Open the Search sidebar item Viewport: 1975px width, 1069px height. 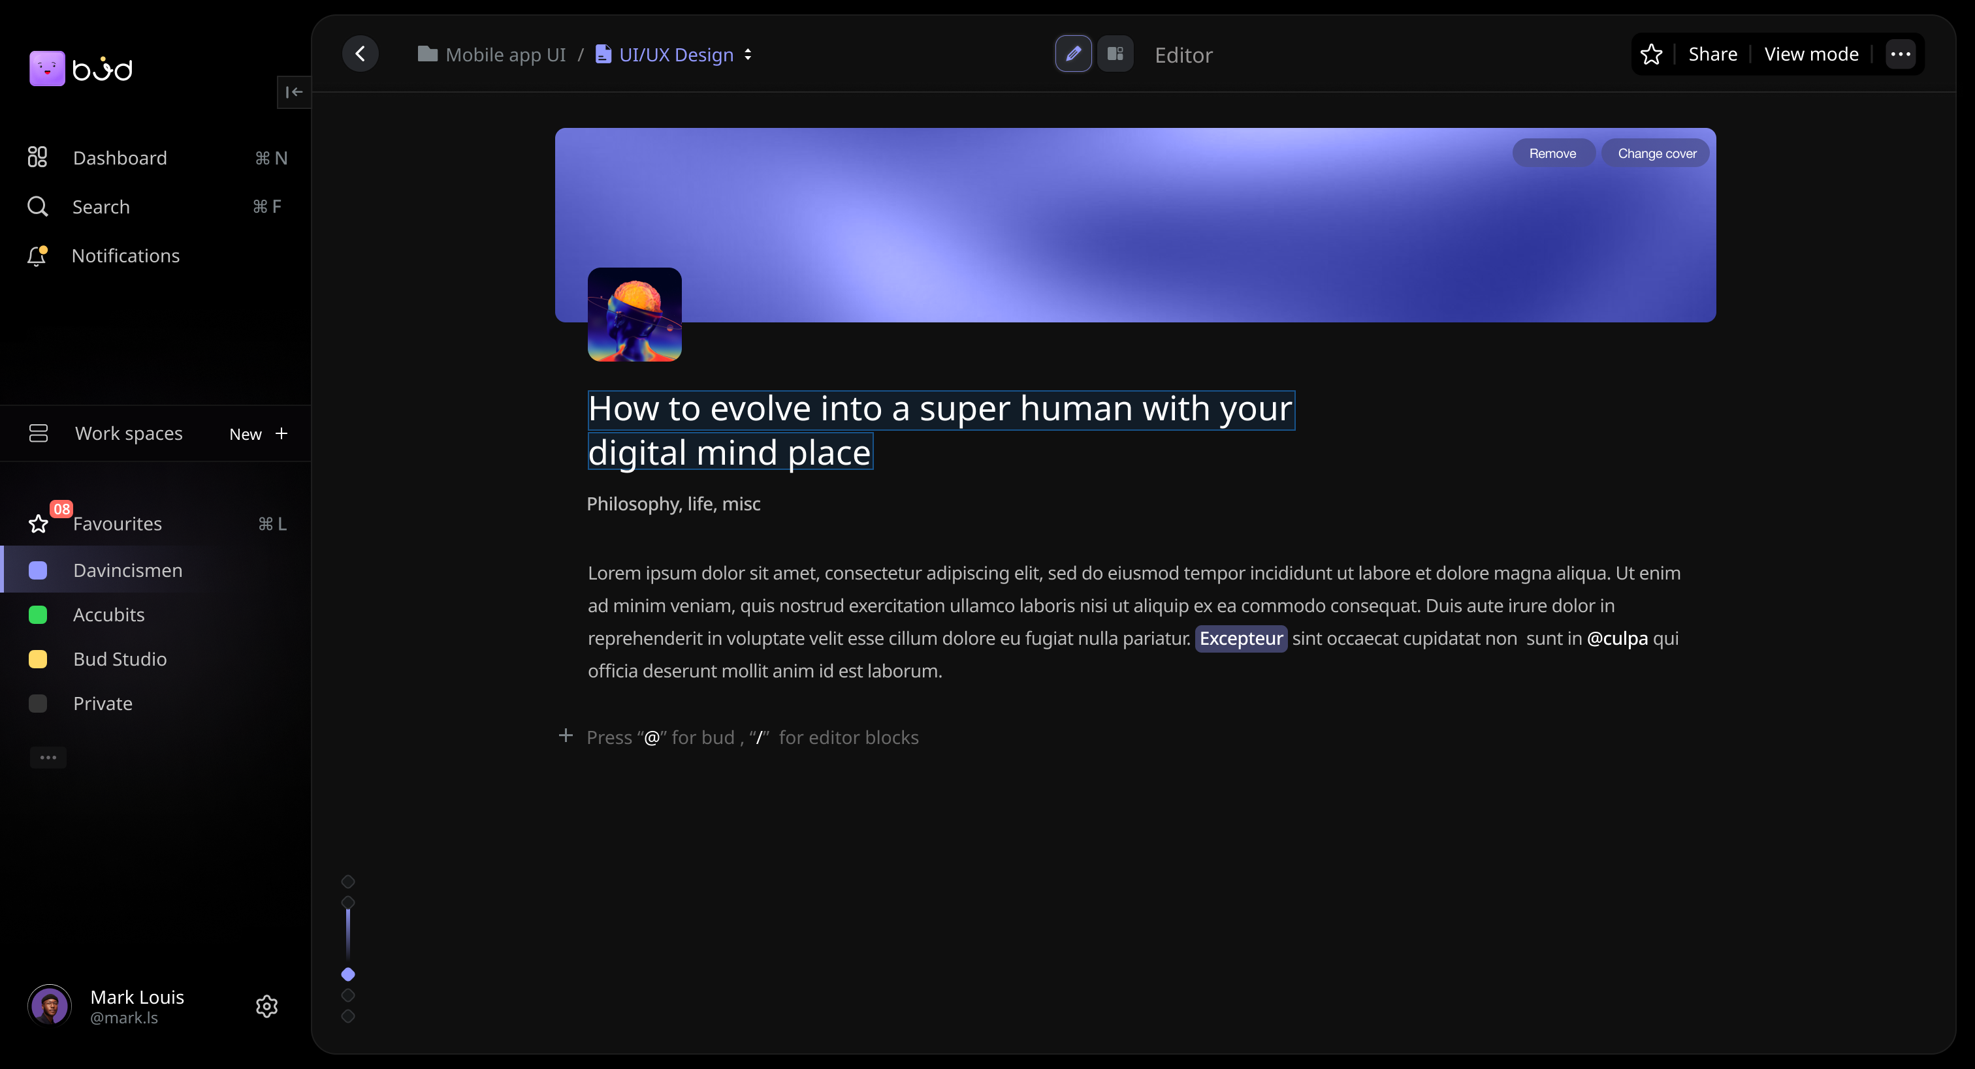tap(101, 207)
